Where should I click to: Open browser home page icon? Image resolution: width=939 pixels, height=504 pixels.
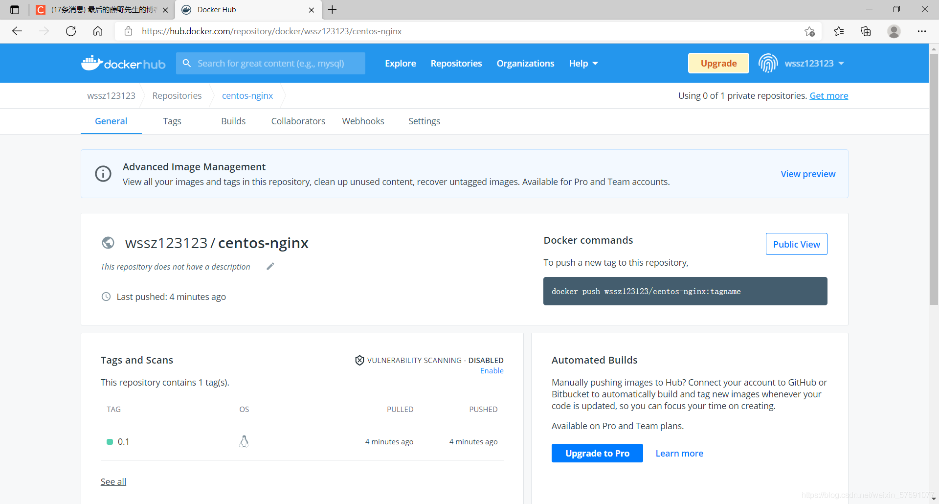[98, 31]
